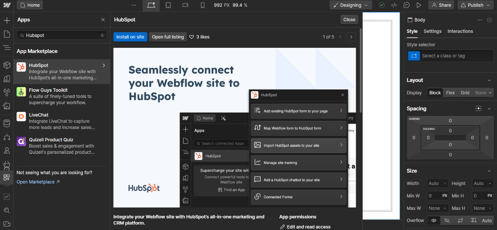The width and height of the screenshot is (497, 230).
Task: Open the Assets image panel
Action: coord(7,106)
